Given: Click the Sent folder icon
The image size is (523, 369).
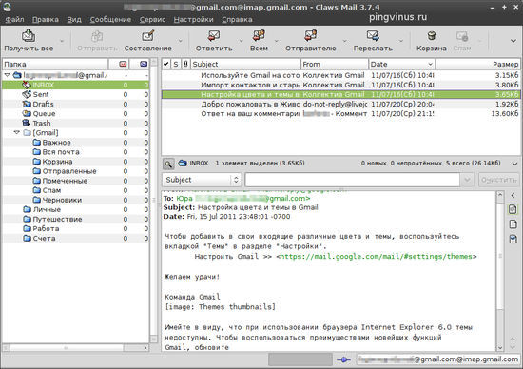Looking at the screenshot, I should [27, 94].
